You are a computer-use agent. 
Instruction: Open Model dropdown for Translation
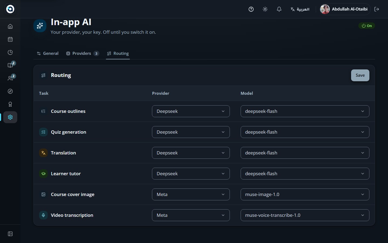coord(305,153)
